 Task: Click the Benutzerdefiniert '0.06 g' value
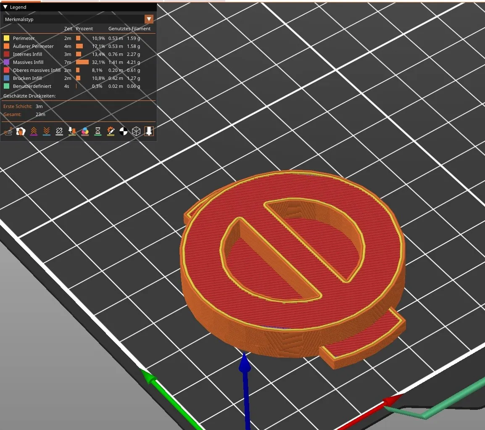pos(133,86)
